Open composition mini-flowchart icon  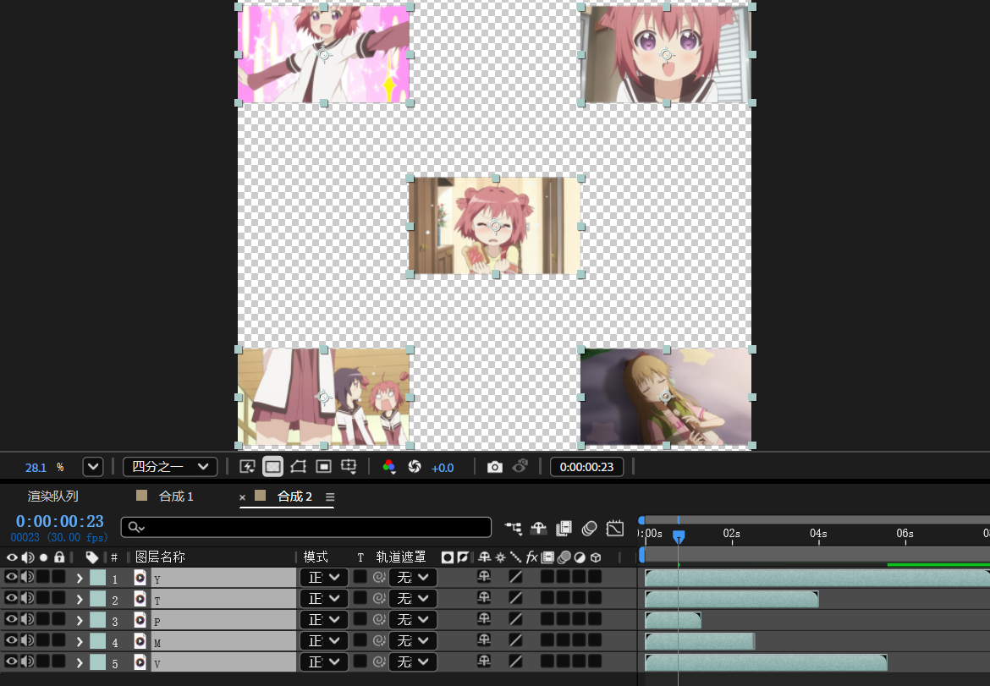pyautogui.click(x=514, y=528)
